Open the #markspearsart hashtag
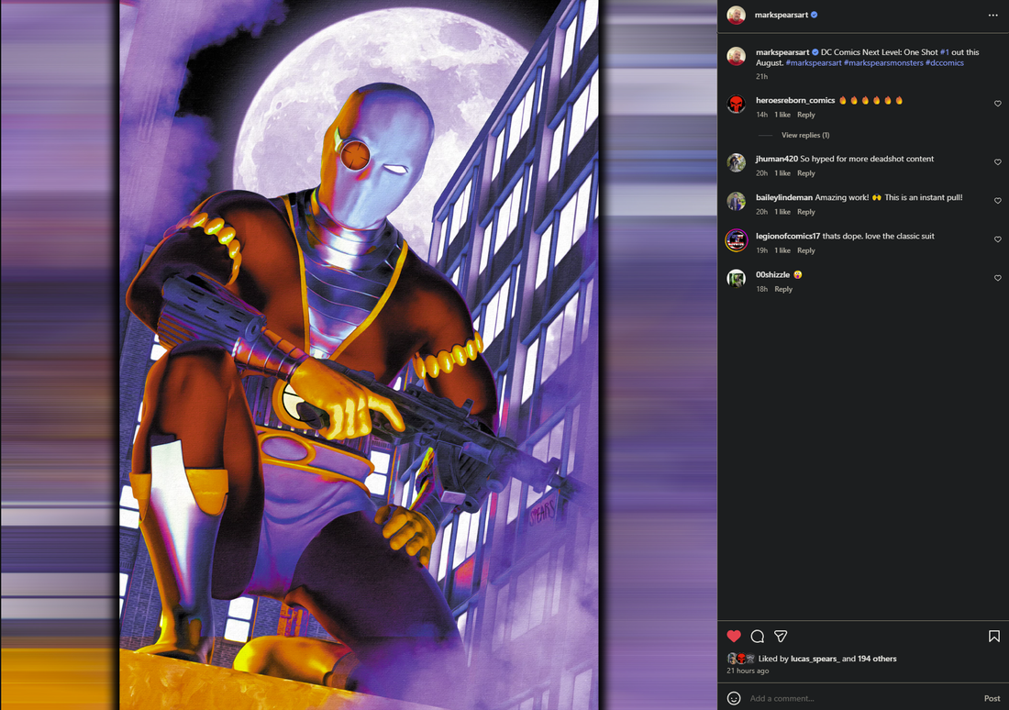Screen dimensions: 1009x710 tap(814, 63)
